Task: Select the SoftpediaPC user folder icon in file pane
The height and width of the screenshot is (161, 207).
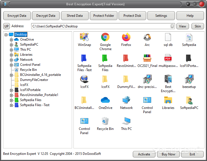Action: point(189,100)
